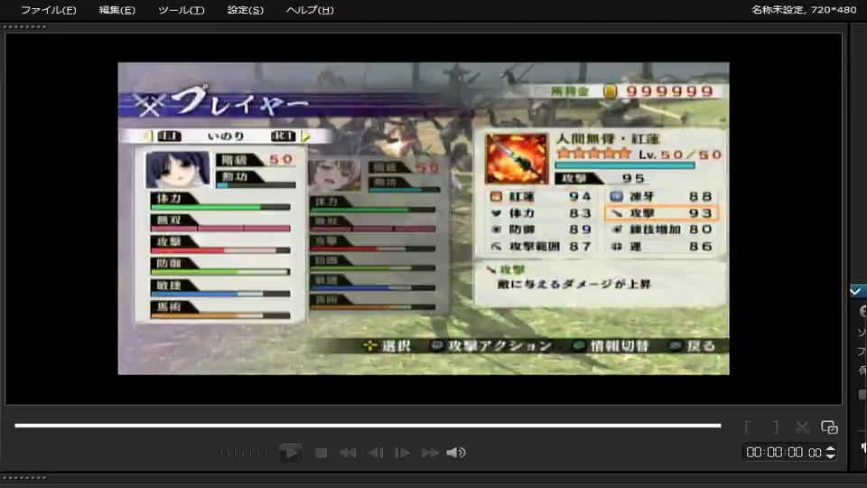Image resolution: width=867 pixels, height=488 pixels.
Task: Jump to the start with the rewind button
Action: (348, 453)
